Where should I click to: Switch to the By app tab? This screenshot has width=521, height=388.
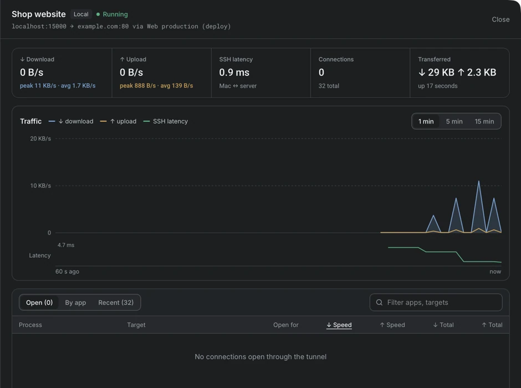[x=75, y=303]
